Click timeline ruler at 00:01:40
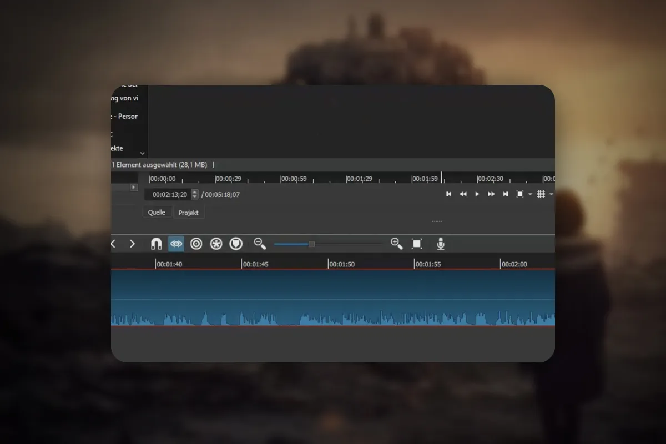The height and width of the screenshot is (444, 666). [x=169, y=264]
